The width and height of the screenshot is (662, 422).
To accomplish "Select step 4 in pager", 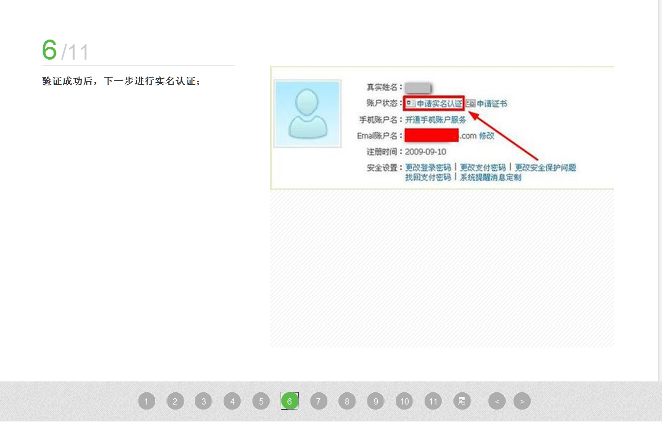I will click(232, 401).
